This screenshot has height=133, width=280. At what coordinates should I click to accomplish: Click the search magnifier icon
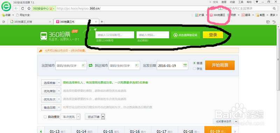(274, 8)
